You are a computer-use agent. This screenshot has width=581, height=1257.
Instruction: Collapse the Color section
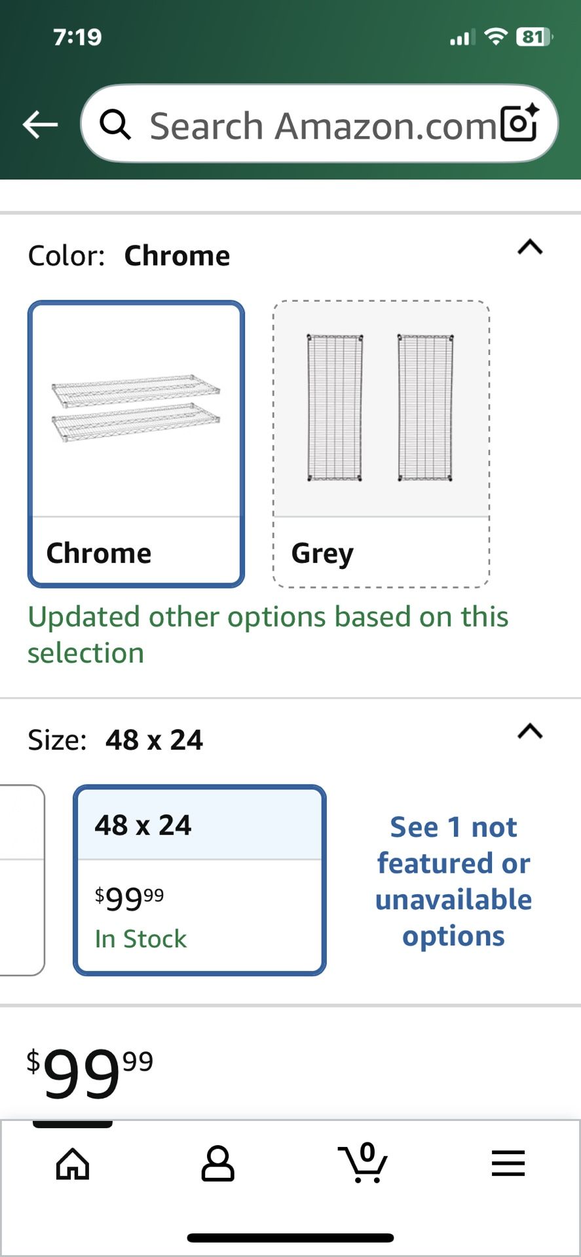tap(529, 247)
